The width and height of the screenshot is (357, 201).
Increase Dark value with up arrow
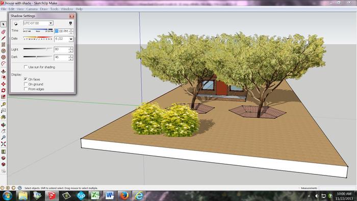click(x=71, y=56)
